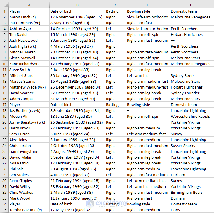Click cell with Aaron Finch (c)
214x213 pixels.
click(29, 17)
